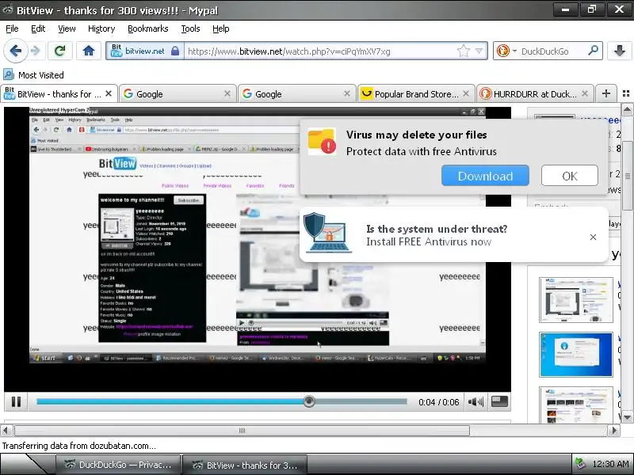Switch to the second Google tab
This screenshot has height=475, width=634.
pos(296,93)
